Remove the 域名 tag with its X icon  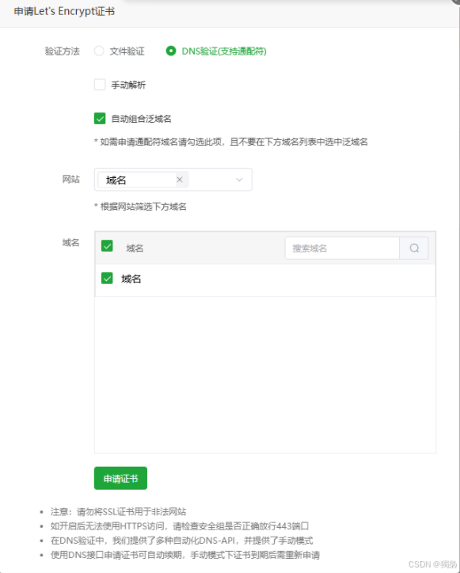[180, 180]
